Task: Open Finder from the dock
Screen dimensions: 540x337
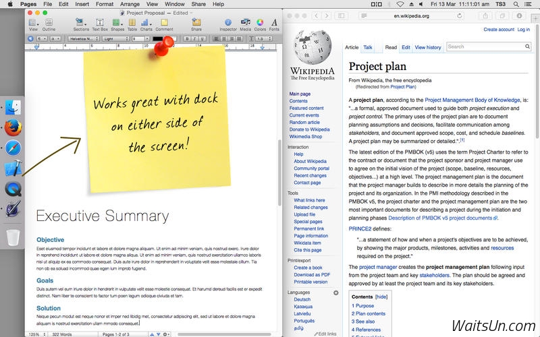Action: [x=13, y=107]
